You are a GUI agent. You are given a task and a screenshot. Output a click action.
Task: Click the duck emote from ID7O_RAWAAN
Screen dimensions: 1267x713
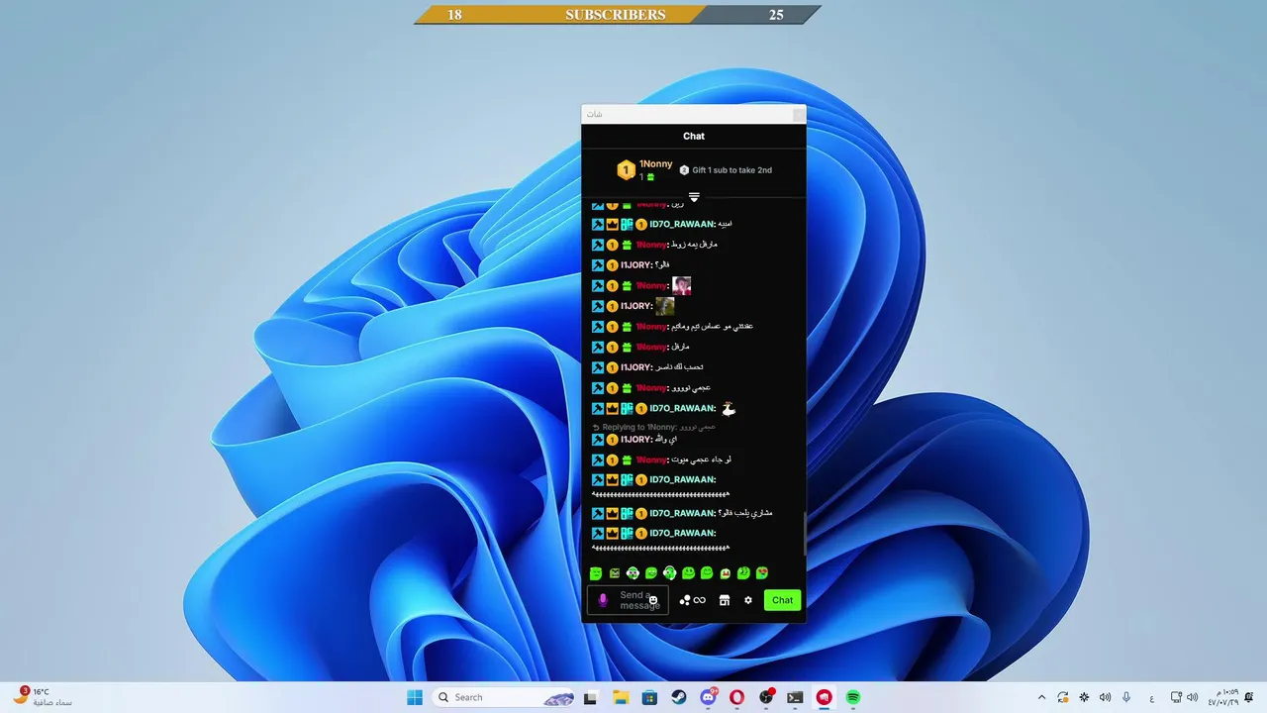(729, 408)
